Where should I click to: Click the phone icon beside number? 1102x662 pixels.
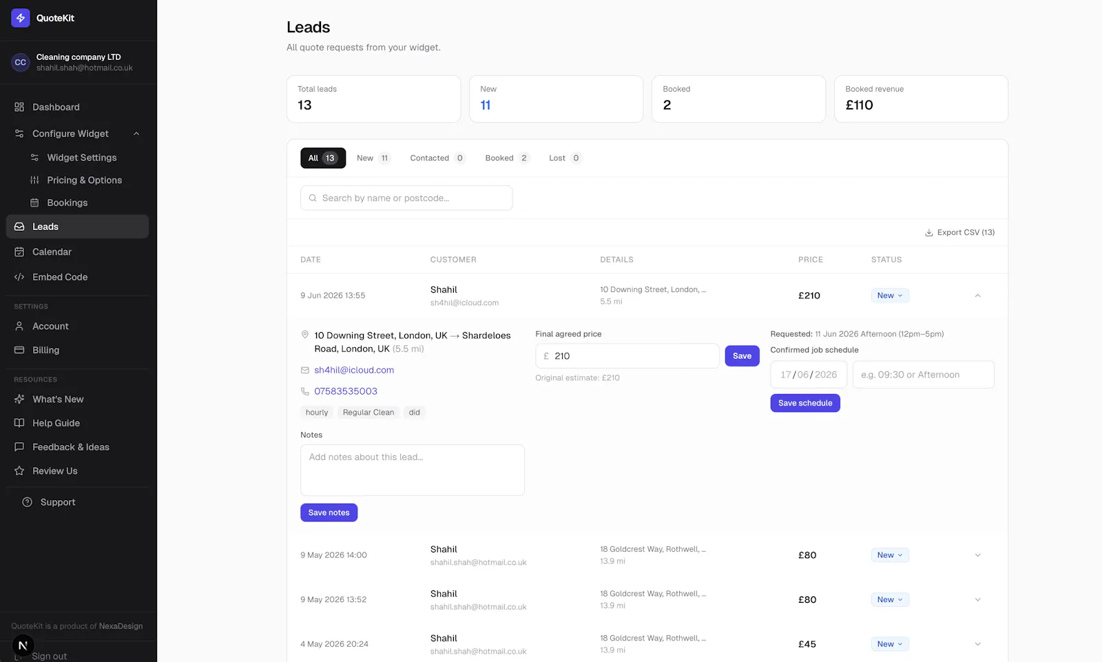tap(305, 391)
